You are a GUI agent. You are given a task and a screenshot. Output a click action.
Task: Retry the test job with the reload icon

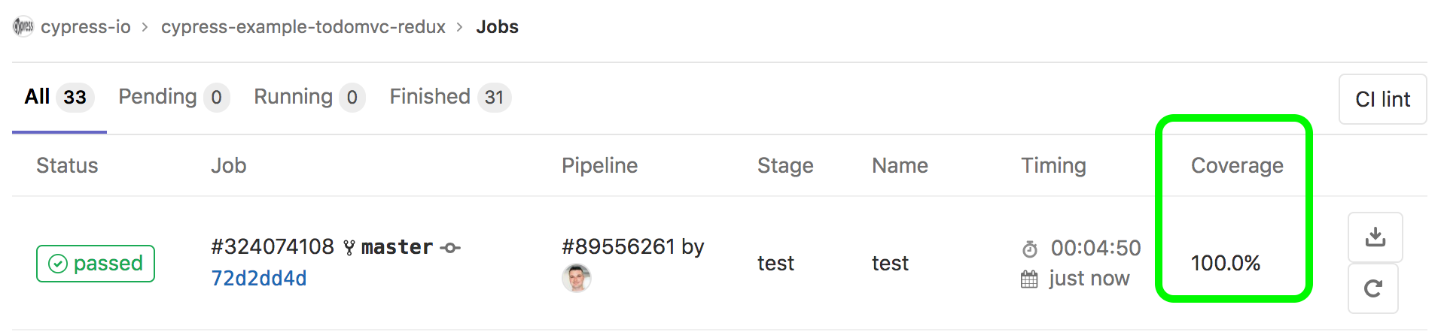[x=1372, y=288]
